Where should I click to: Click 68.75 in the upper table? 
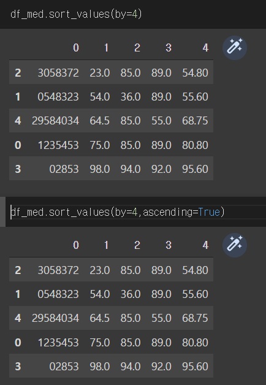195,121
